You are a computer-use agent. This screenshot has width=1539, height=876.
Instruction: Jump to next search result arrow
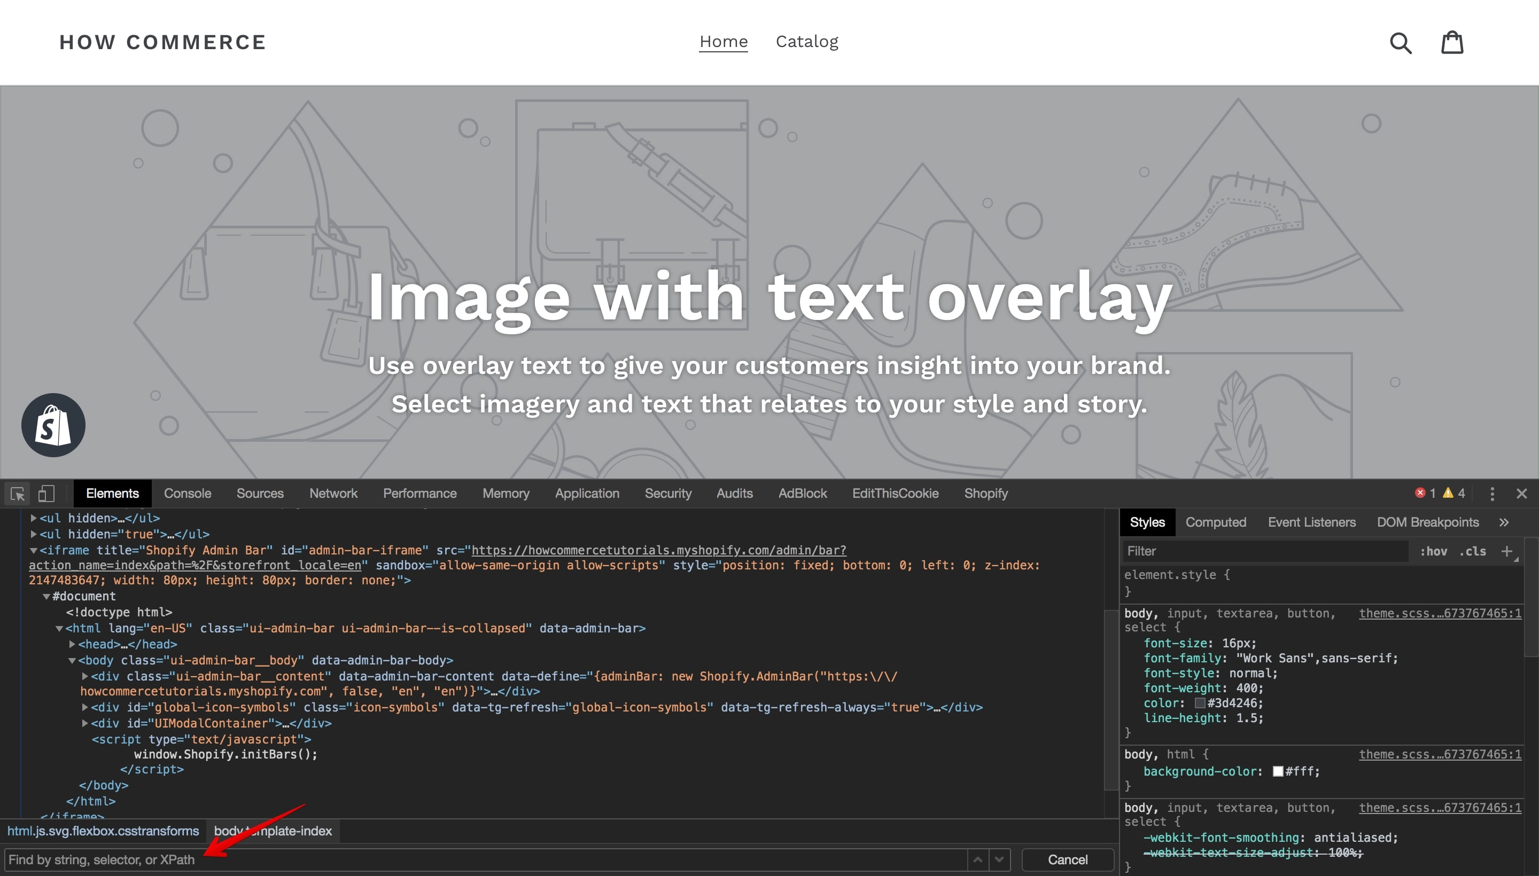(x=1000, y=860)
